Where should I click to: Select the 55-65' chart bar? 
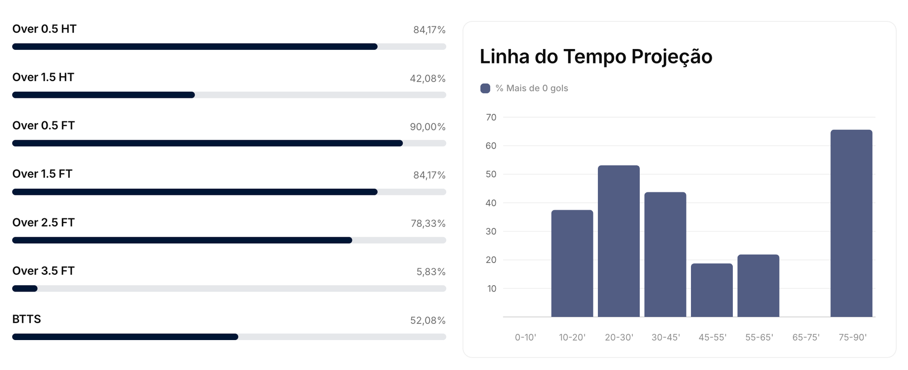coord(758,286)
